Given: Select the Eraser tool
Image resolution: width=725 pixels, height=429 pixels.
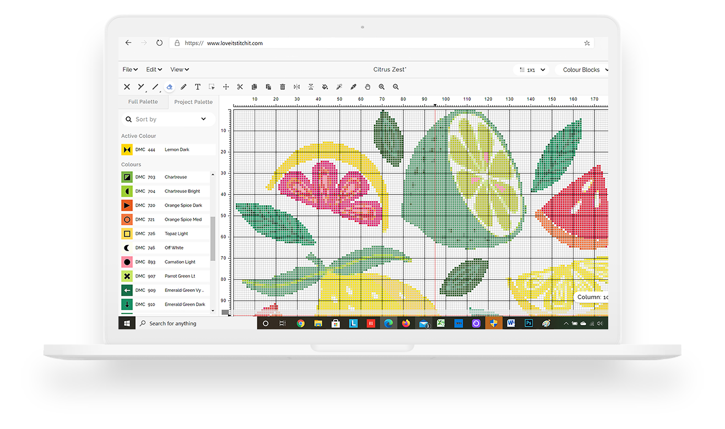Looking at the screenshot, I should point(170,87).
